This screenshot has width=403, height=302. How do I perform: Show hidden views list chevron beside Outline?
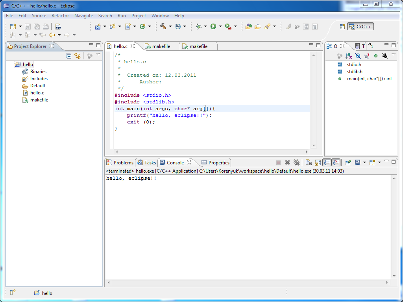click(x=371, y=46)
